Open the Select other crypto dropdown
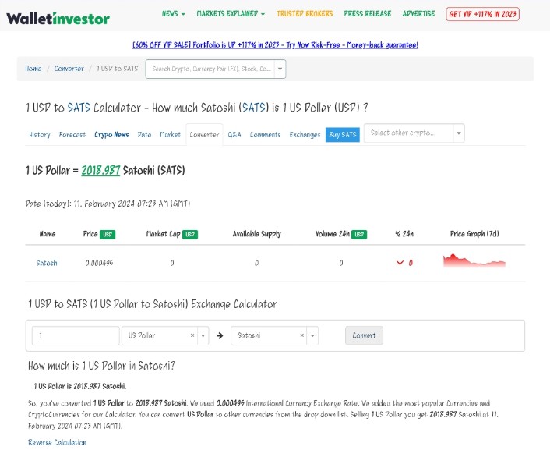550x457 pixels. (414, 133)
